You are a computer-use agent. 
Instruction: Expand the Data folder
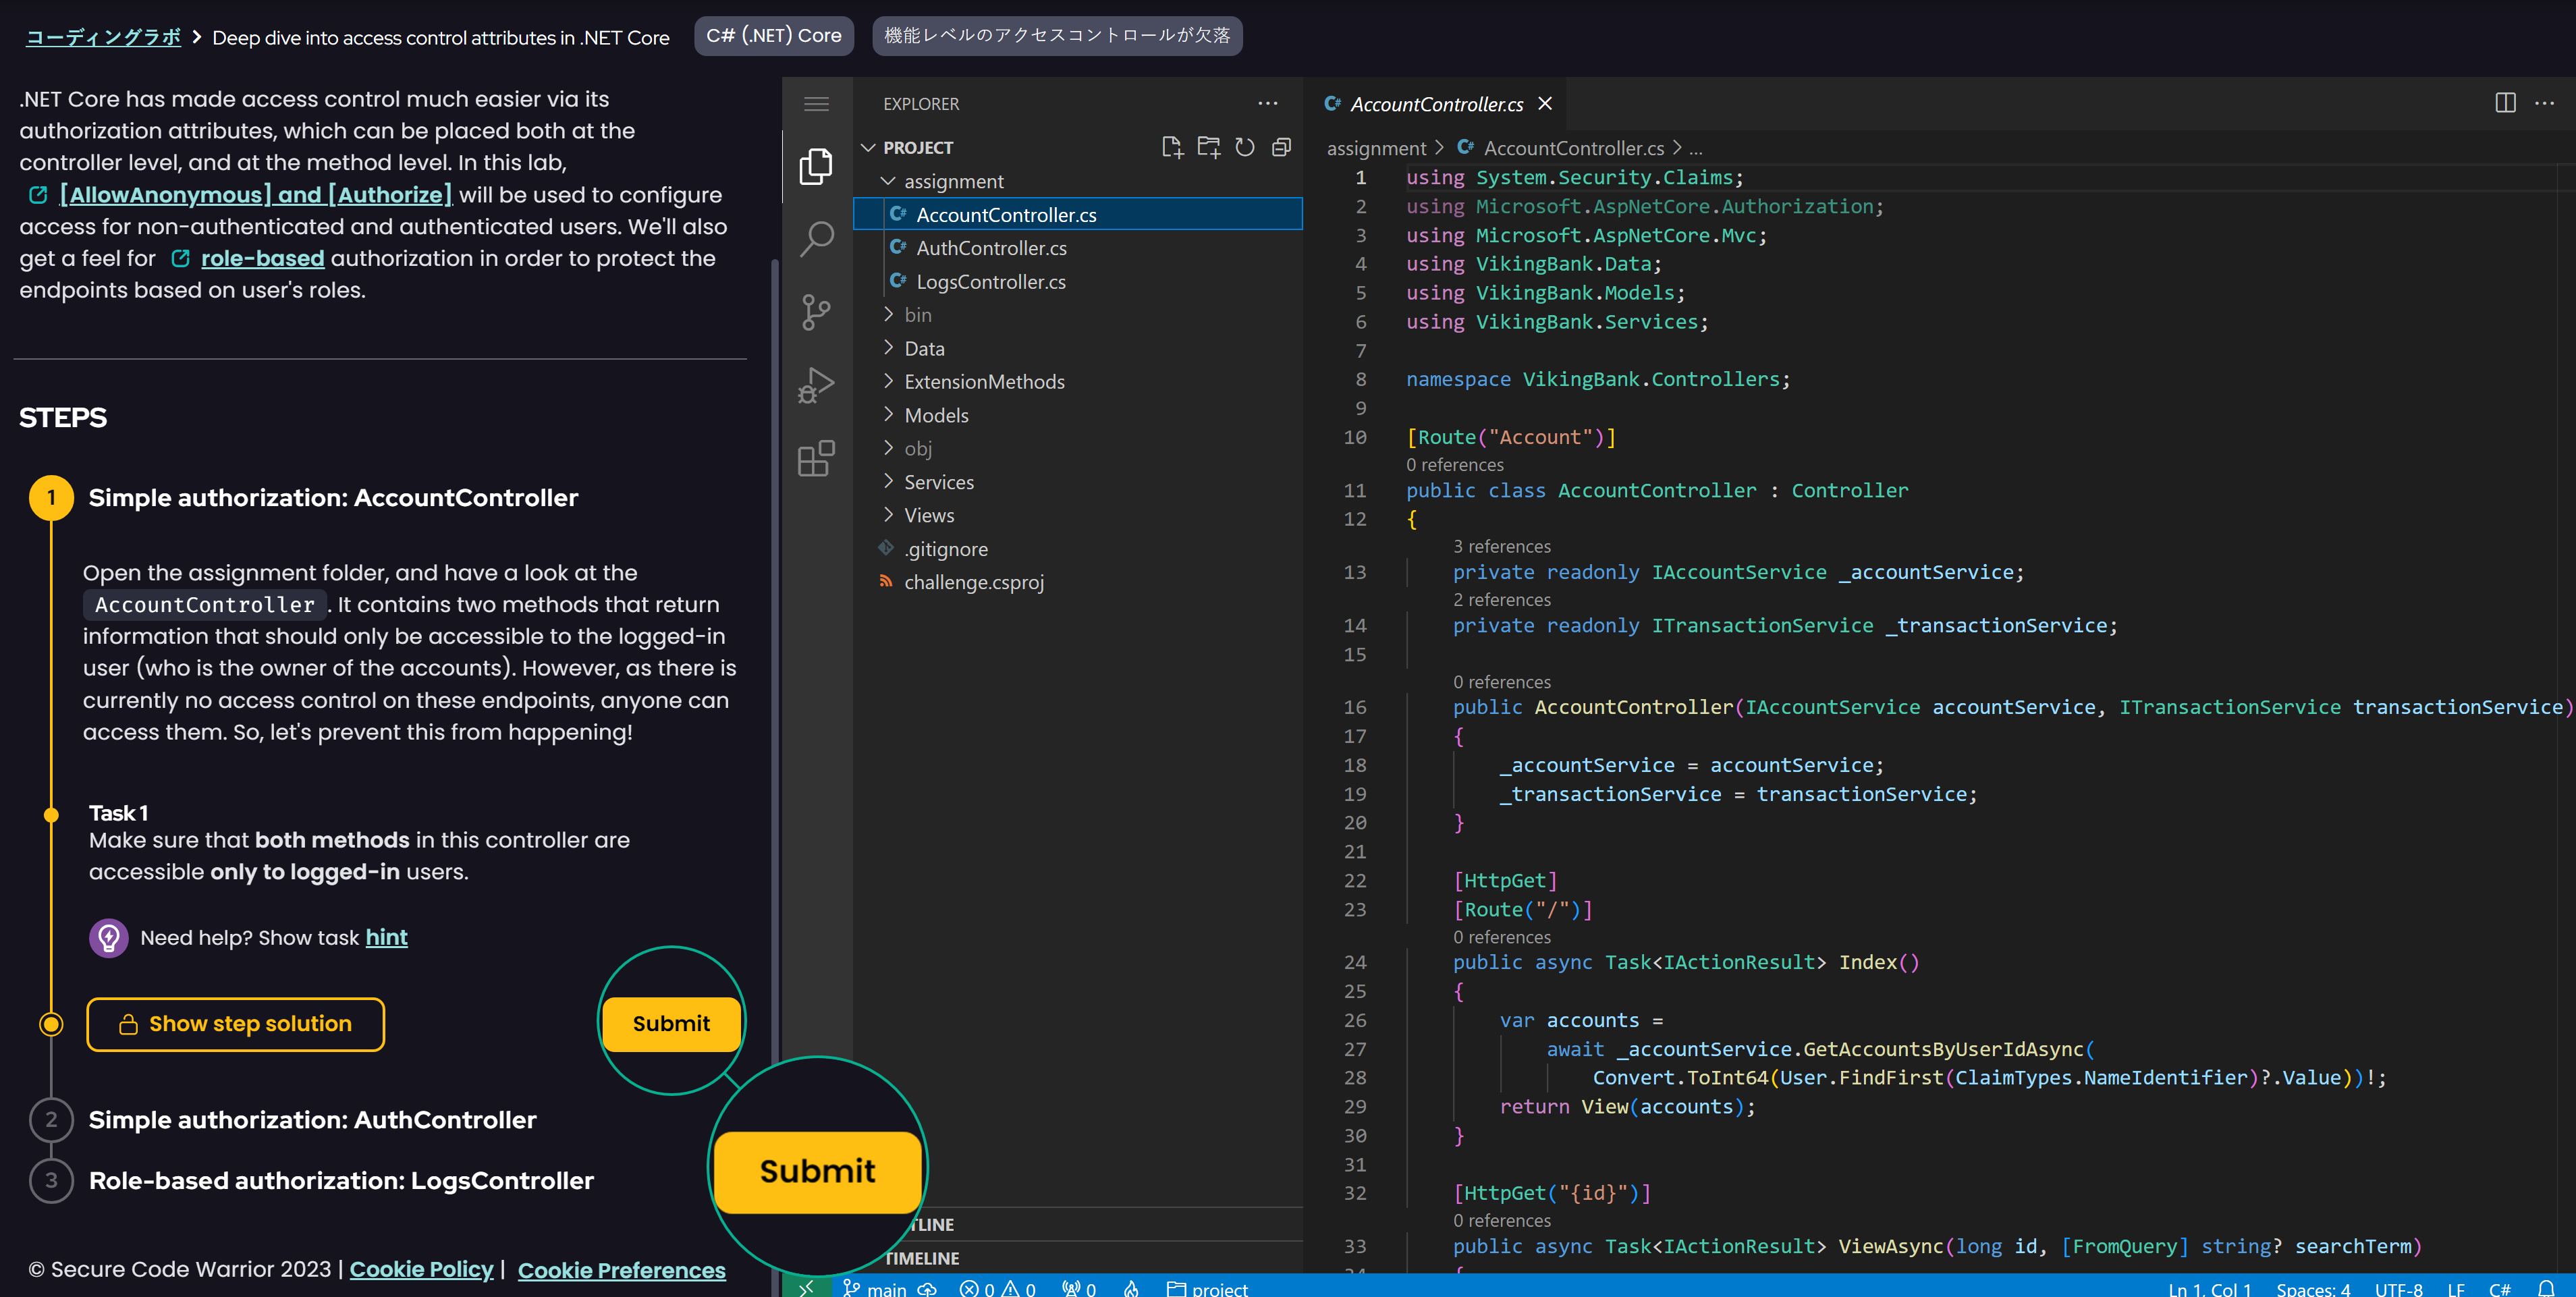887,348
